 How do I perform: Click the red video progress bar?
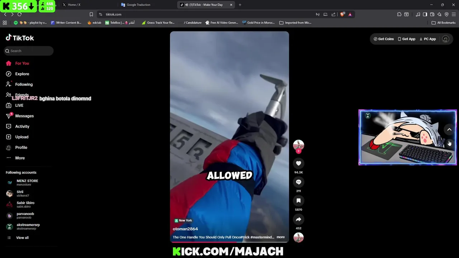(229, 242)
